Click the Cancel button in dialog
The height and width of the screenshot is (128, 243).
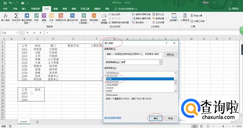click(x=170, y=118)
